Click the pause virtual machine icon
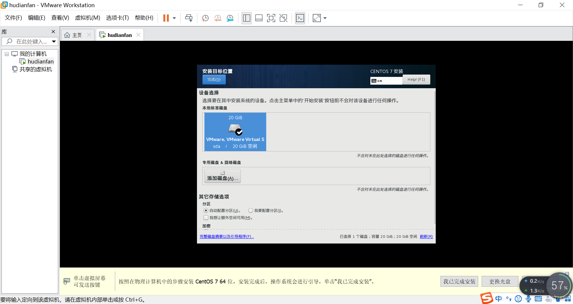Image resolution: width=573 pixels, height=304 pixels. click(x=166, y=18)
